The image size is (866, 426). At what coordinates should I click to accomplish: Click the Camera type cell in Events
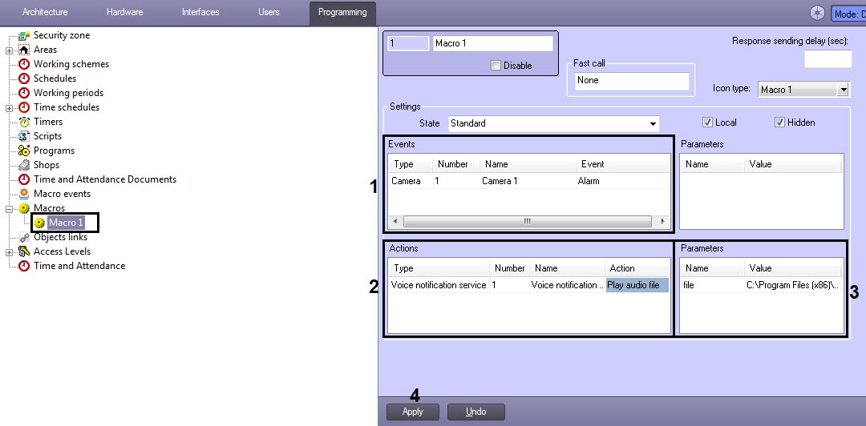click(411, 181)
